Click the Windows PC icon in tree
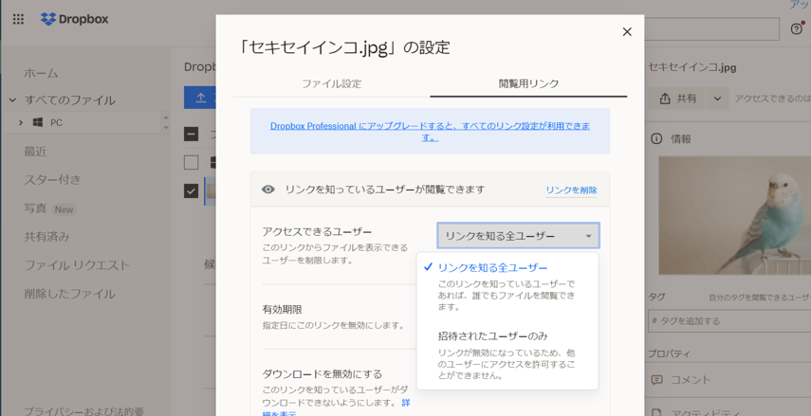 [x=38, y=122]
